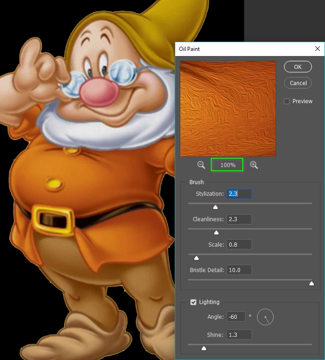Click the oil paint preview thumbnail
Image resolution: width=325 pixels, height=360 pixels.
(x=228, y=109)
